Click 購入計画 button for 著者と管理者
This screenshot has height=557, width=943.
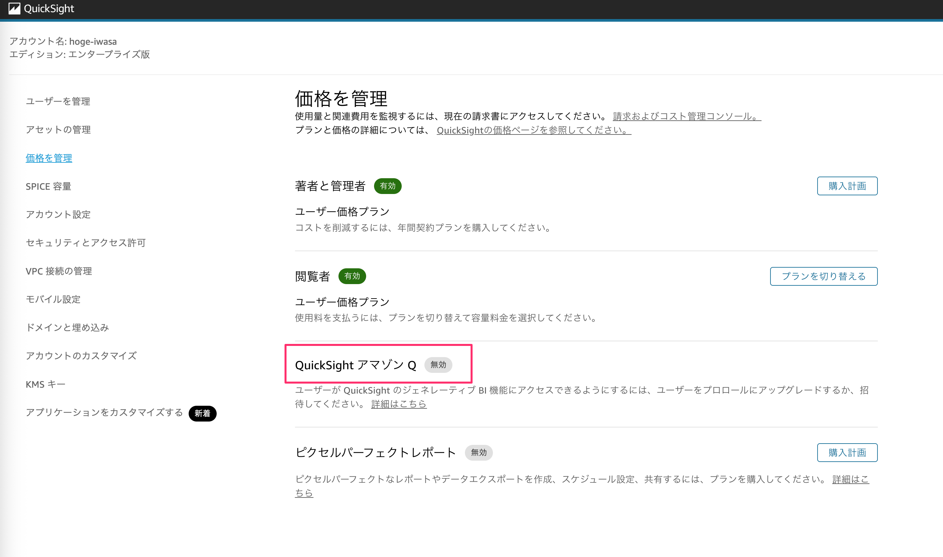click(847, 186)
